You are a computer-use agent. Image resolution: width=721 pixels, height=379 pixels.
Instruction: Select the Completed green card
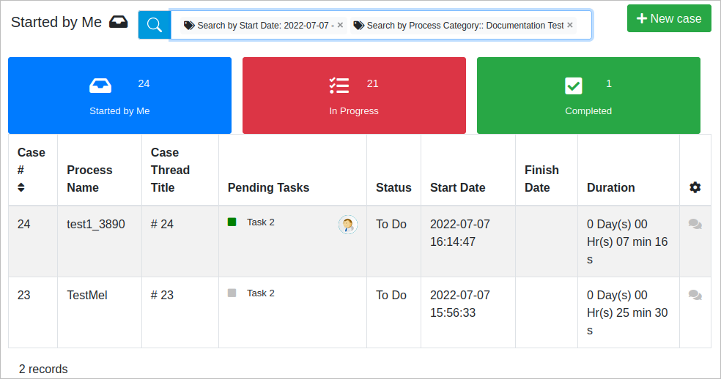(588, 96)
